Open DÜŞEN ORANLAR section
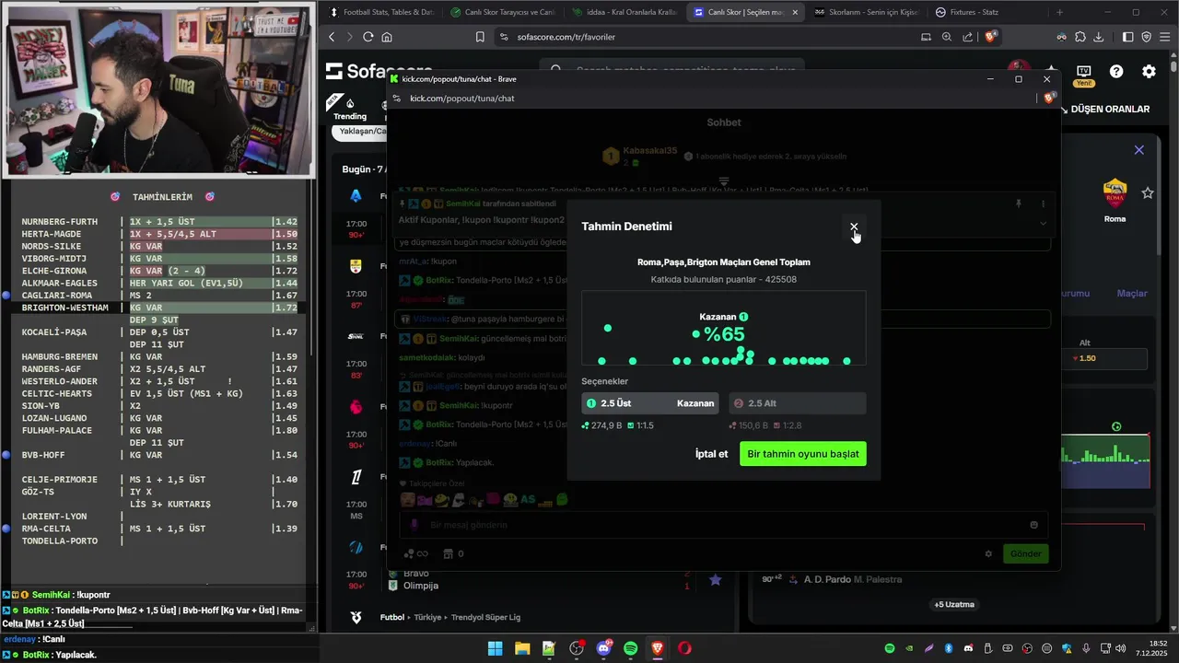1179x663 pixels. [1105, 109]
